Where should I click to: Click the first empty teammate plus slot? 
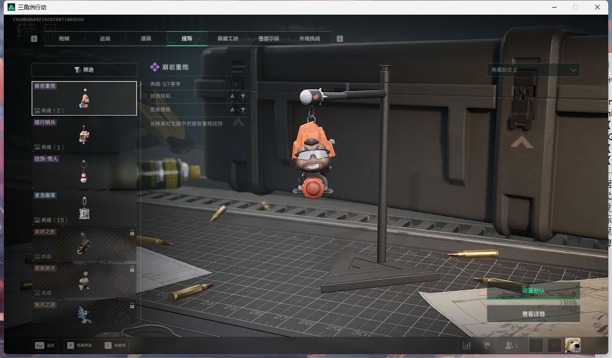[535, 345]
